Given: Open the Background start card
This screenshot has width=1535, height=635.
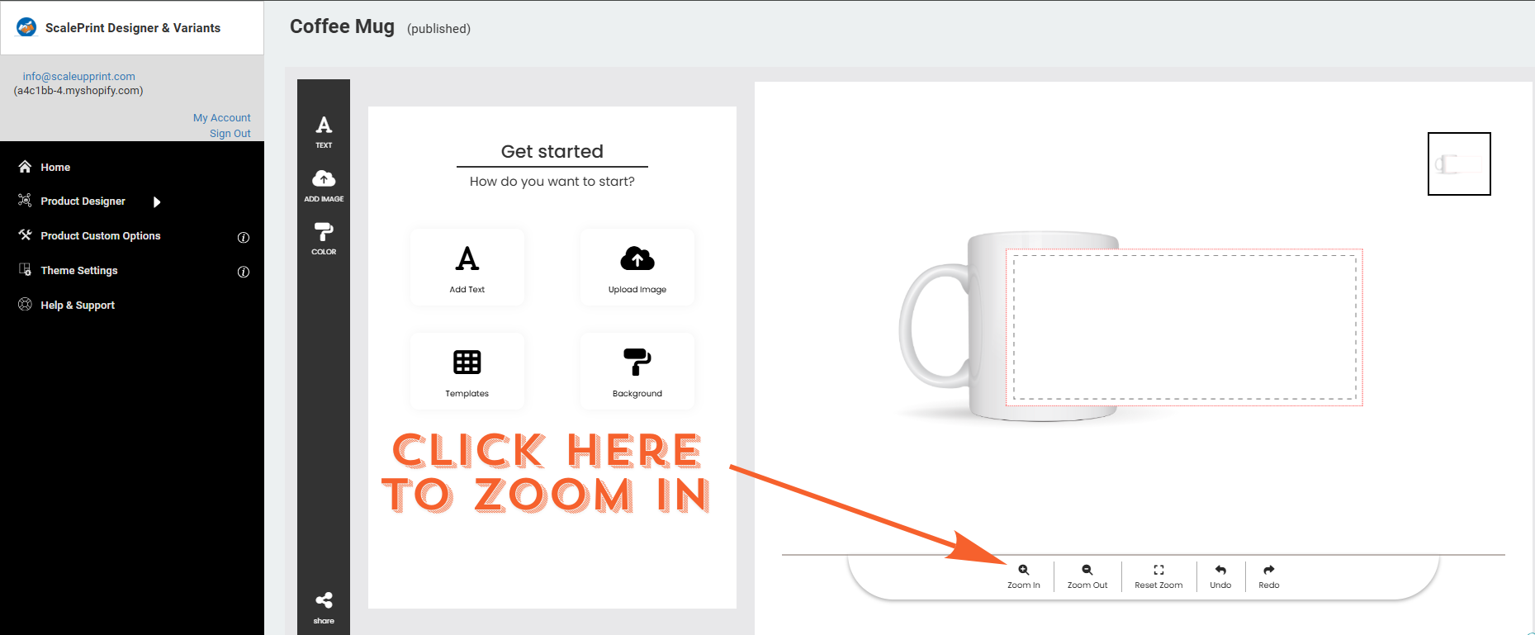Looking at the screenshot, I should tap(637, 372).
